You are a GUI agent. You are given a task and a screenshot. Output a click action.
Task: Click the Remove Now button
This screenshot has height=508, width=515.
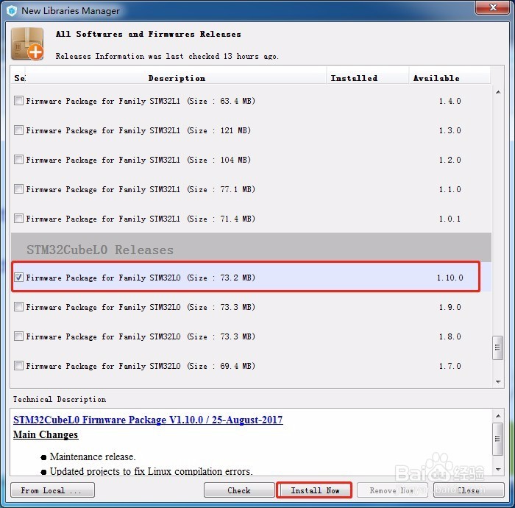(392, 490)
